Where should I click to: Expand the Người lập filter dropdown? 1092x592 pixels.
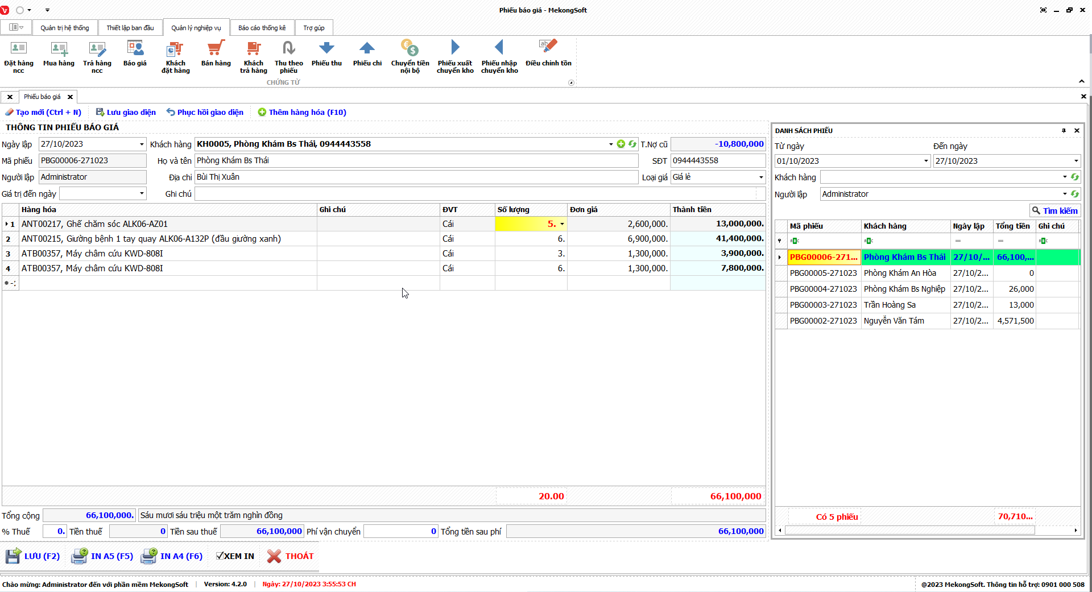[x=1065, y=194]
